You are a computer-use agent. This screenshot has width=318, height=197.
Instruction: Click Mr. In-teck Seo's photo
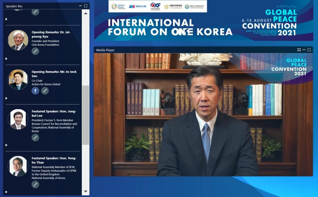(18, 80)
